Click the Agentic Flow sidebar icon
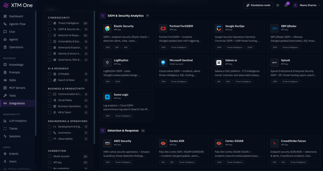Image resolution: width=323 pixels, height=171 pixels. tap(5, 24)
